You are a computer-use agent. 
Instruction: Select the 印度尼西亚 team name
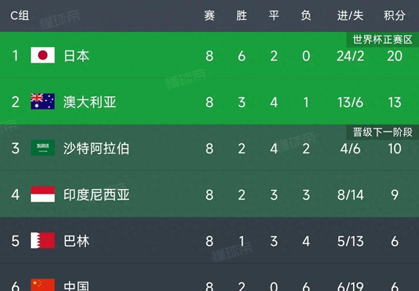click(x=96, y=195)
